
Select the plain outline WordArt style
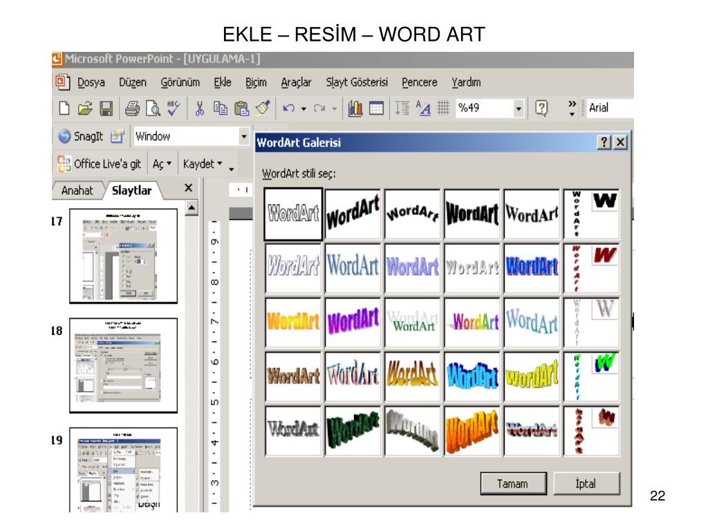pos(293,214)
